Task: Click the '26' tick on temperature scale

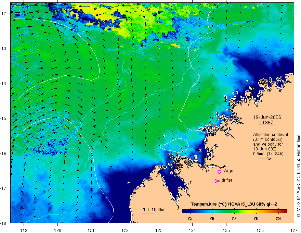Action: point(212,218)
